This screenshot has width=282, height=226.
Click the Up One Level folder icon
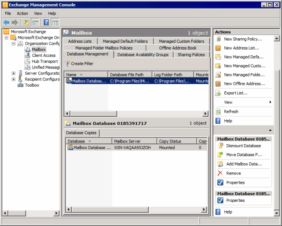tap(26, 23)
